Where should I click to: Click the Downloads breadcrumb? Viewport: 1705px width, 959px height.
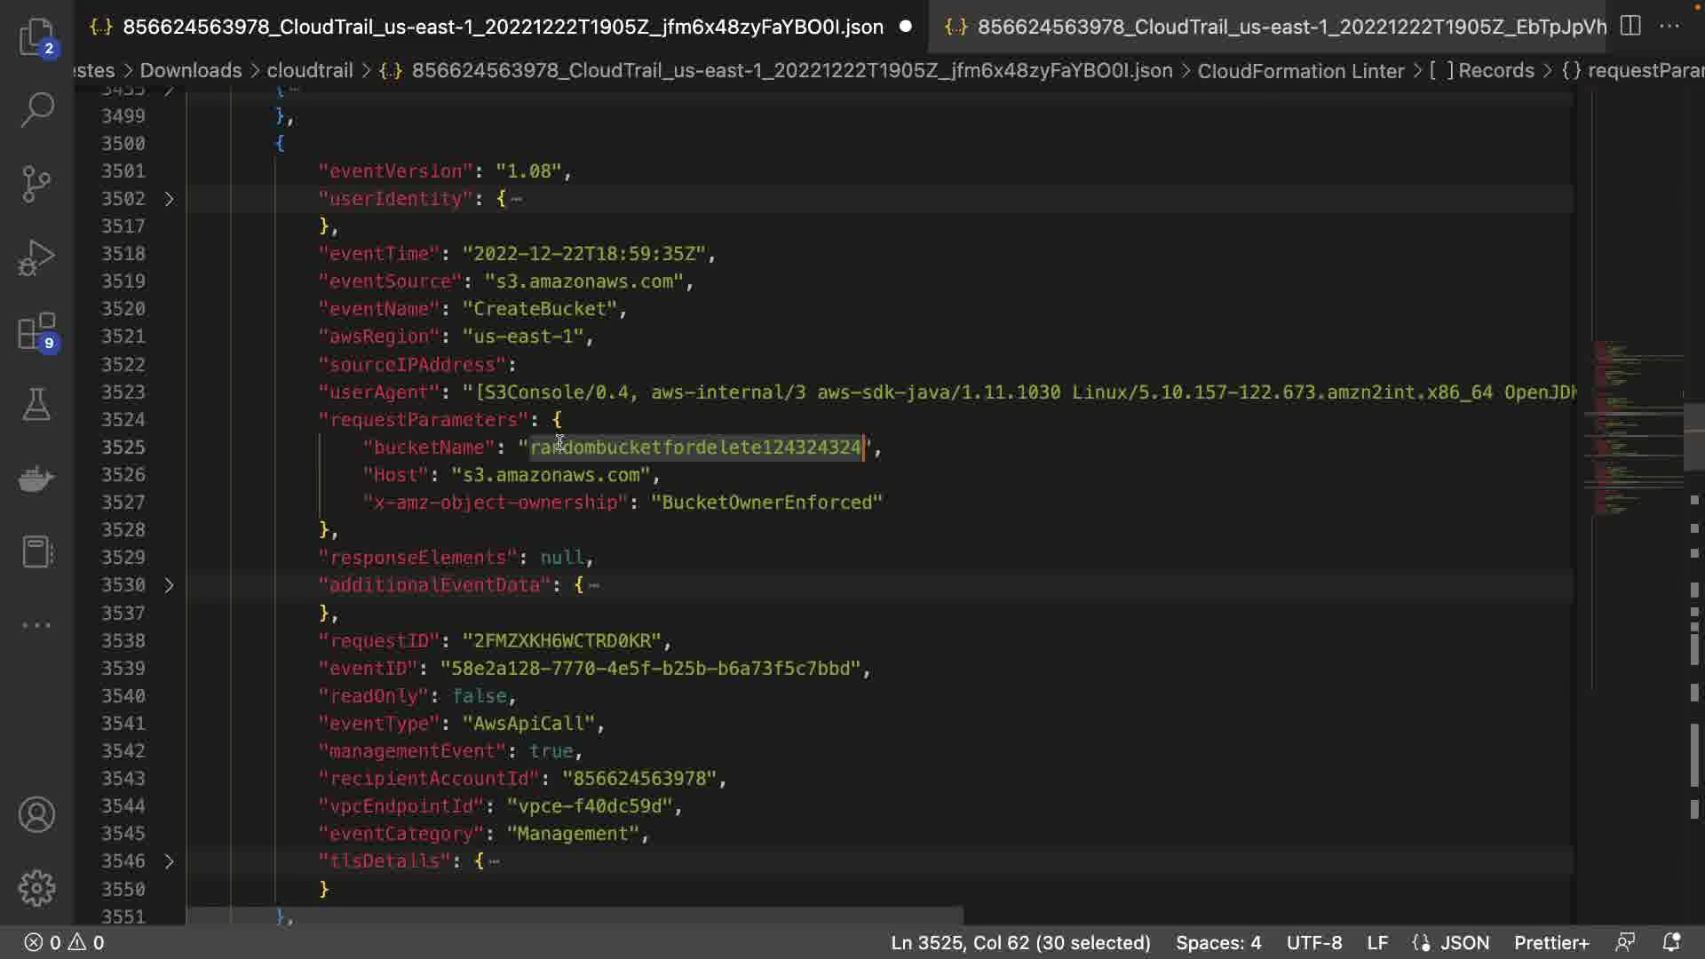pos(190,70)
